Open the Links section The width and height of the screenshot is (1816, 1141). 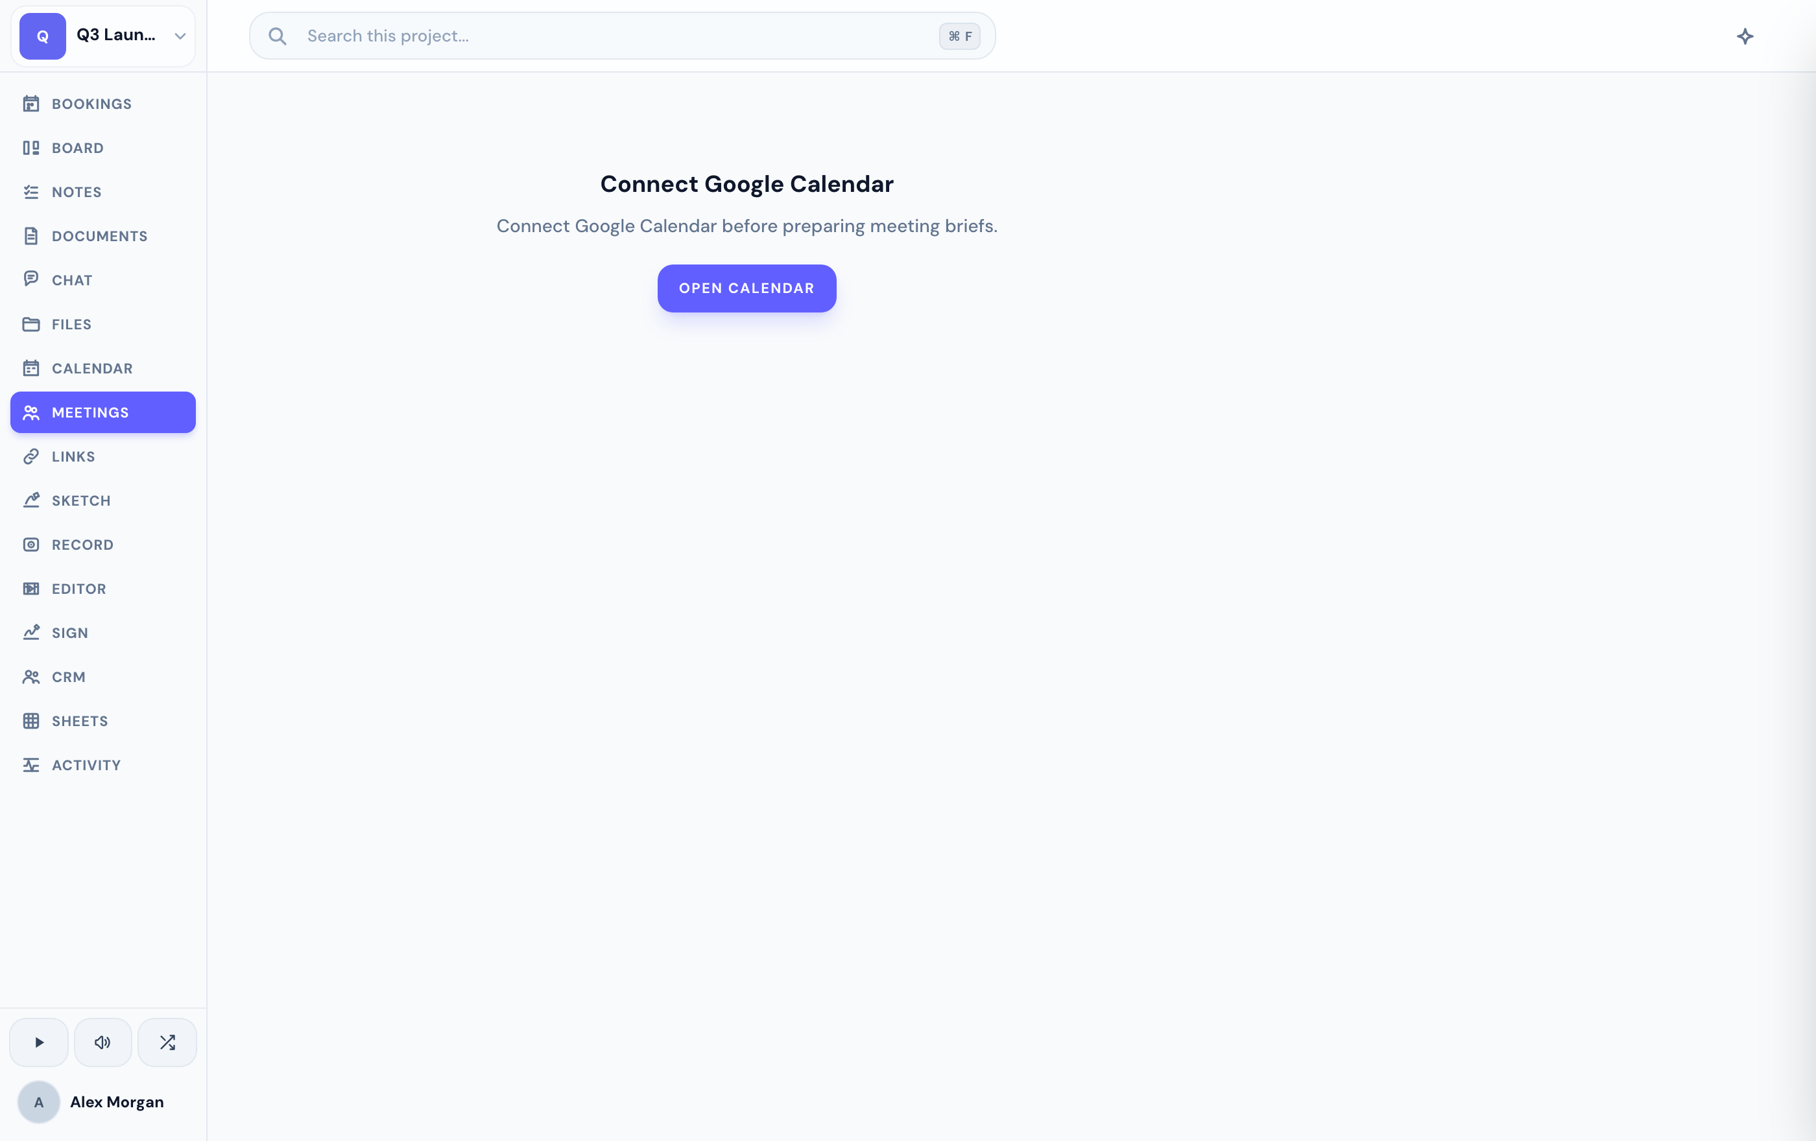pyautogui.click(x=102, y=456)
